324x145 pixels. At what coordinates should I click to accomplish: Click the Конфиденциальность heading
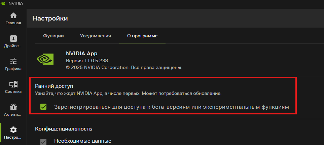[64, 129]
